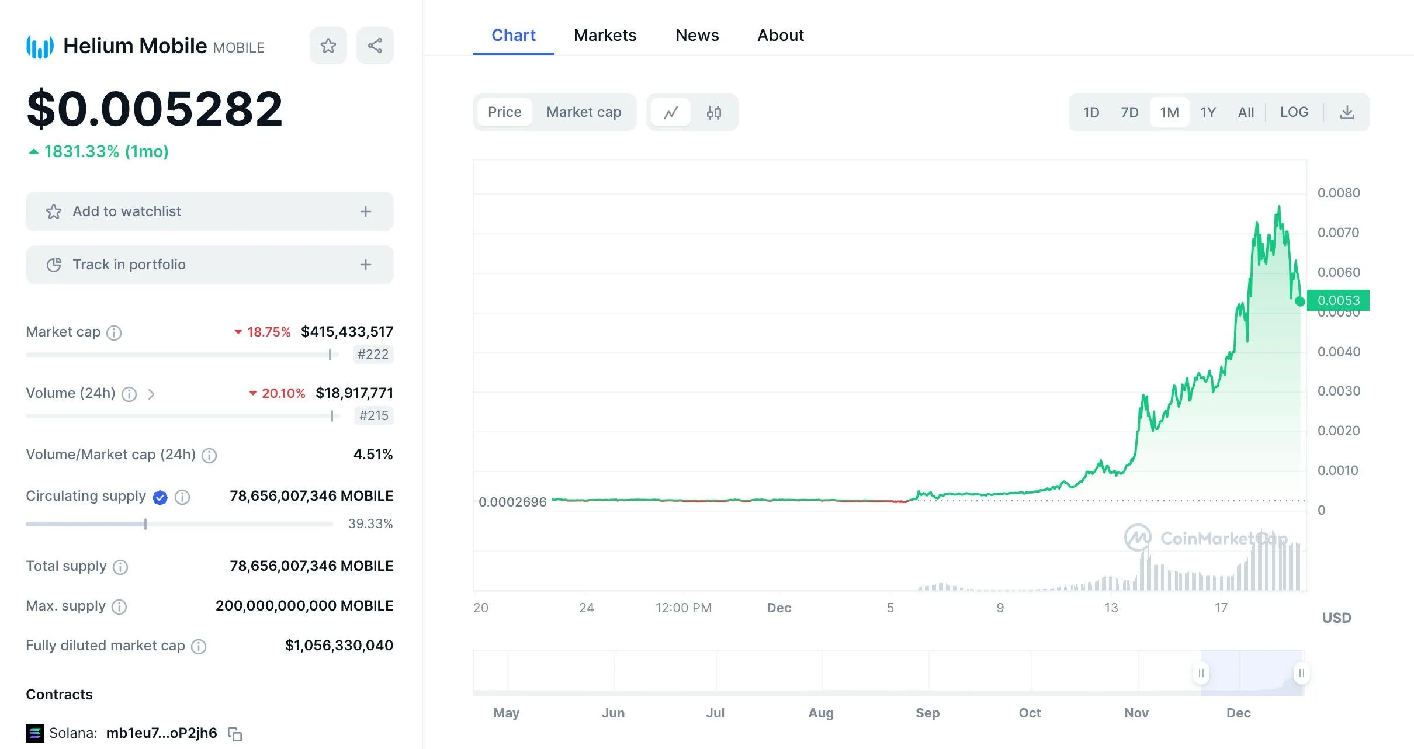Grab left handle of chart range slider
Screen dimensions: 1414x749
(1201, 673)
